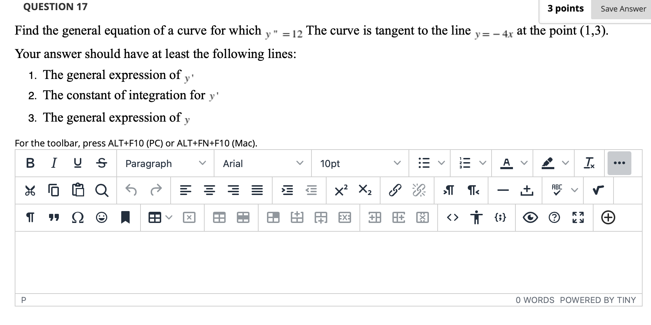This screenshot has width=651, height=325.
Task: Insert row before
Action: tap(297, 218)
